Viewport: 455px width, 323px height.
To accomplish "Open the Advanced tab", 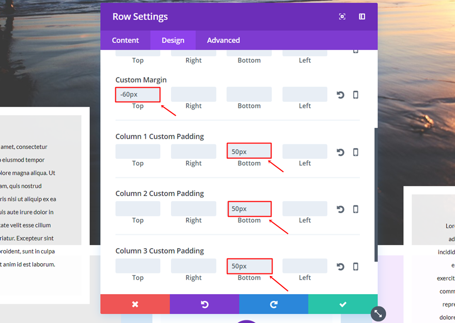I will [x=223, y=40].
